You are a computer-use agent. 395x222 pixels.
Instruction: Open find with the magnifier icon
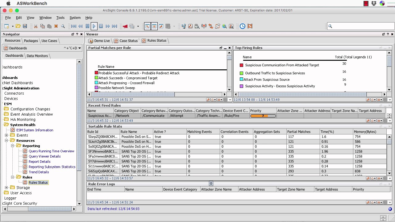(63, 26)
